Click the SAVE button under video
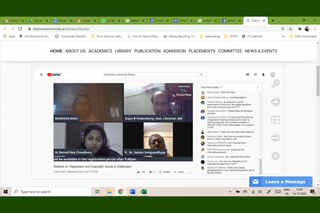 tap(179, 172)
